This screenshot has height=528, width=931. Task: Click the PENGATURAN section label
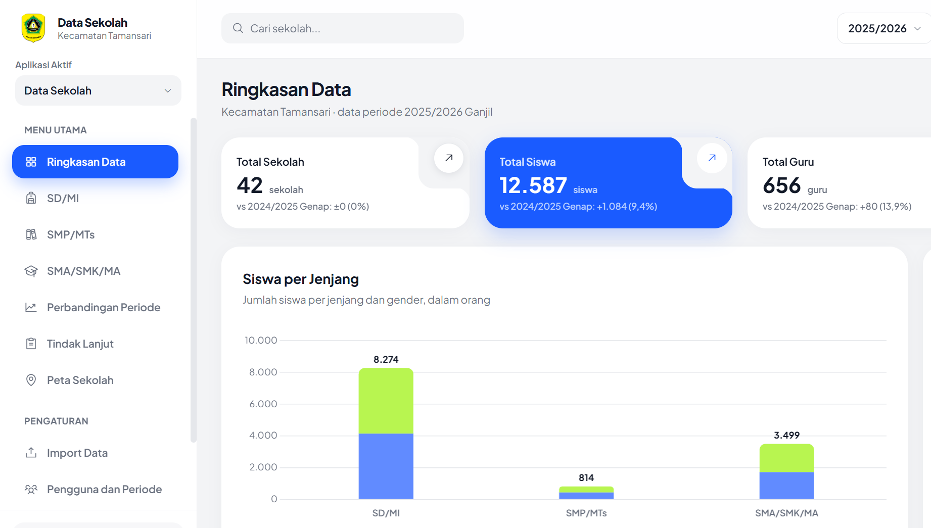coord(56,421)
